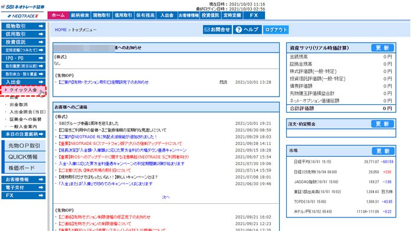Expand 投資信託 in the sidebar
The width and height of the screenshot is (413, 231).
point(24,42)
